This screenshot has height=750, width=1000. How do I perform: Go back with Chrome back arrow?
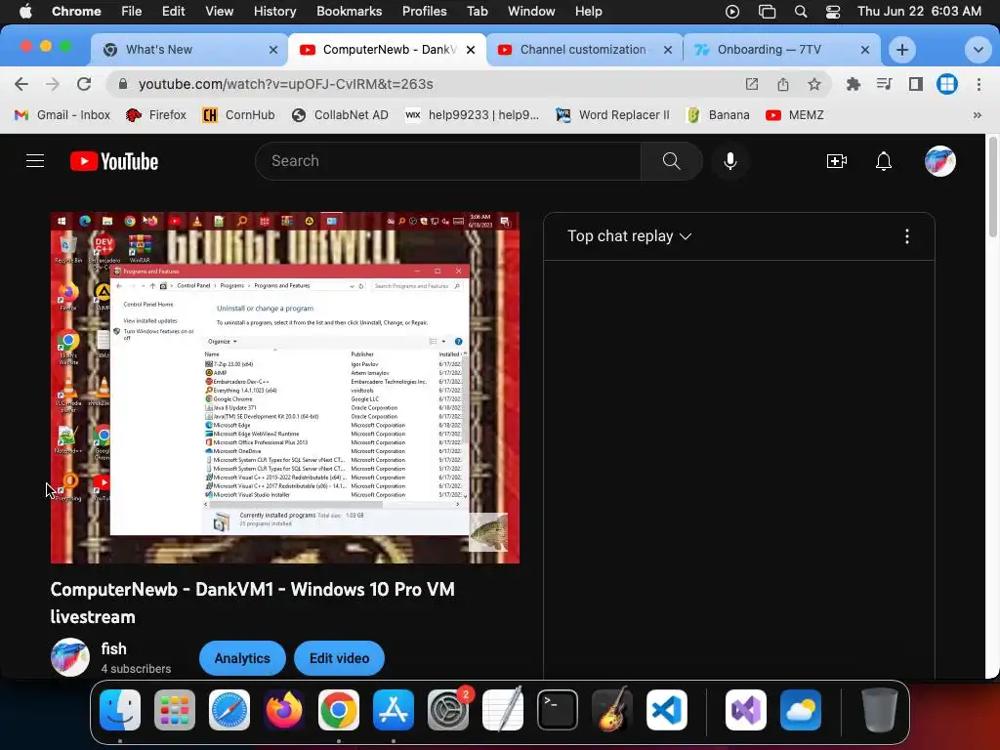pyautogui.click(x=21, y=84)
